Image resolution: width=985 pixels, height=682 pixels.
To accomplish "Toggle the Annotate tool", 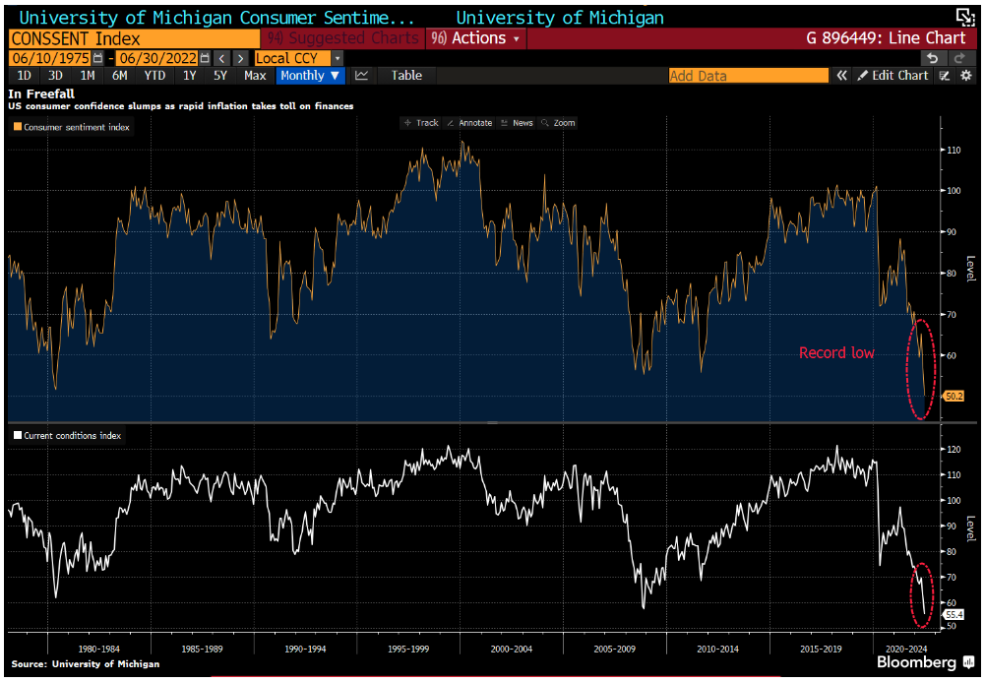I will [x=468, y=123].
